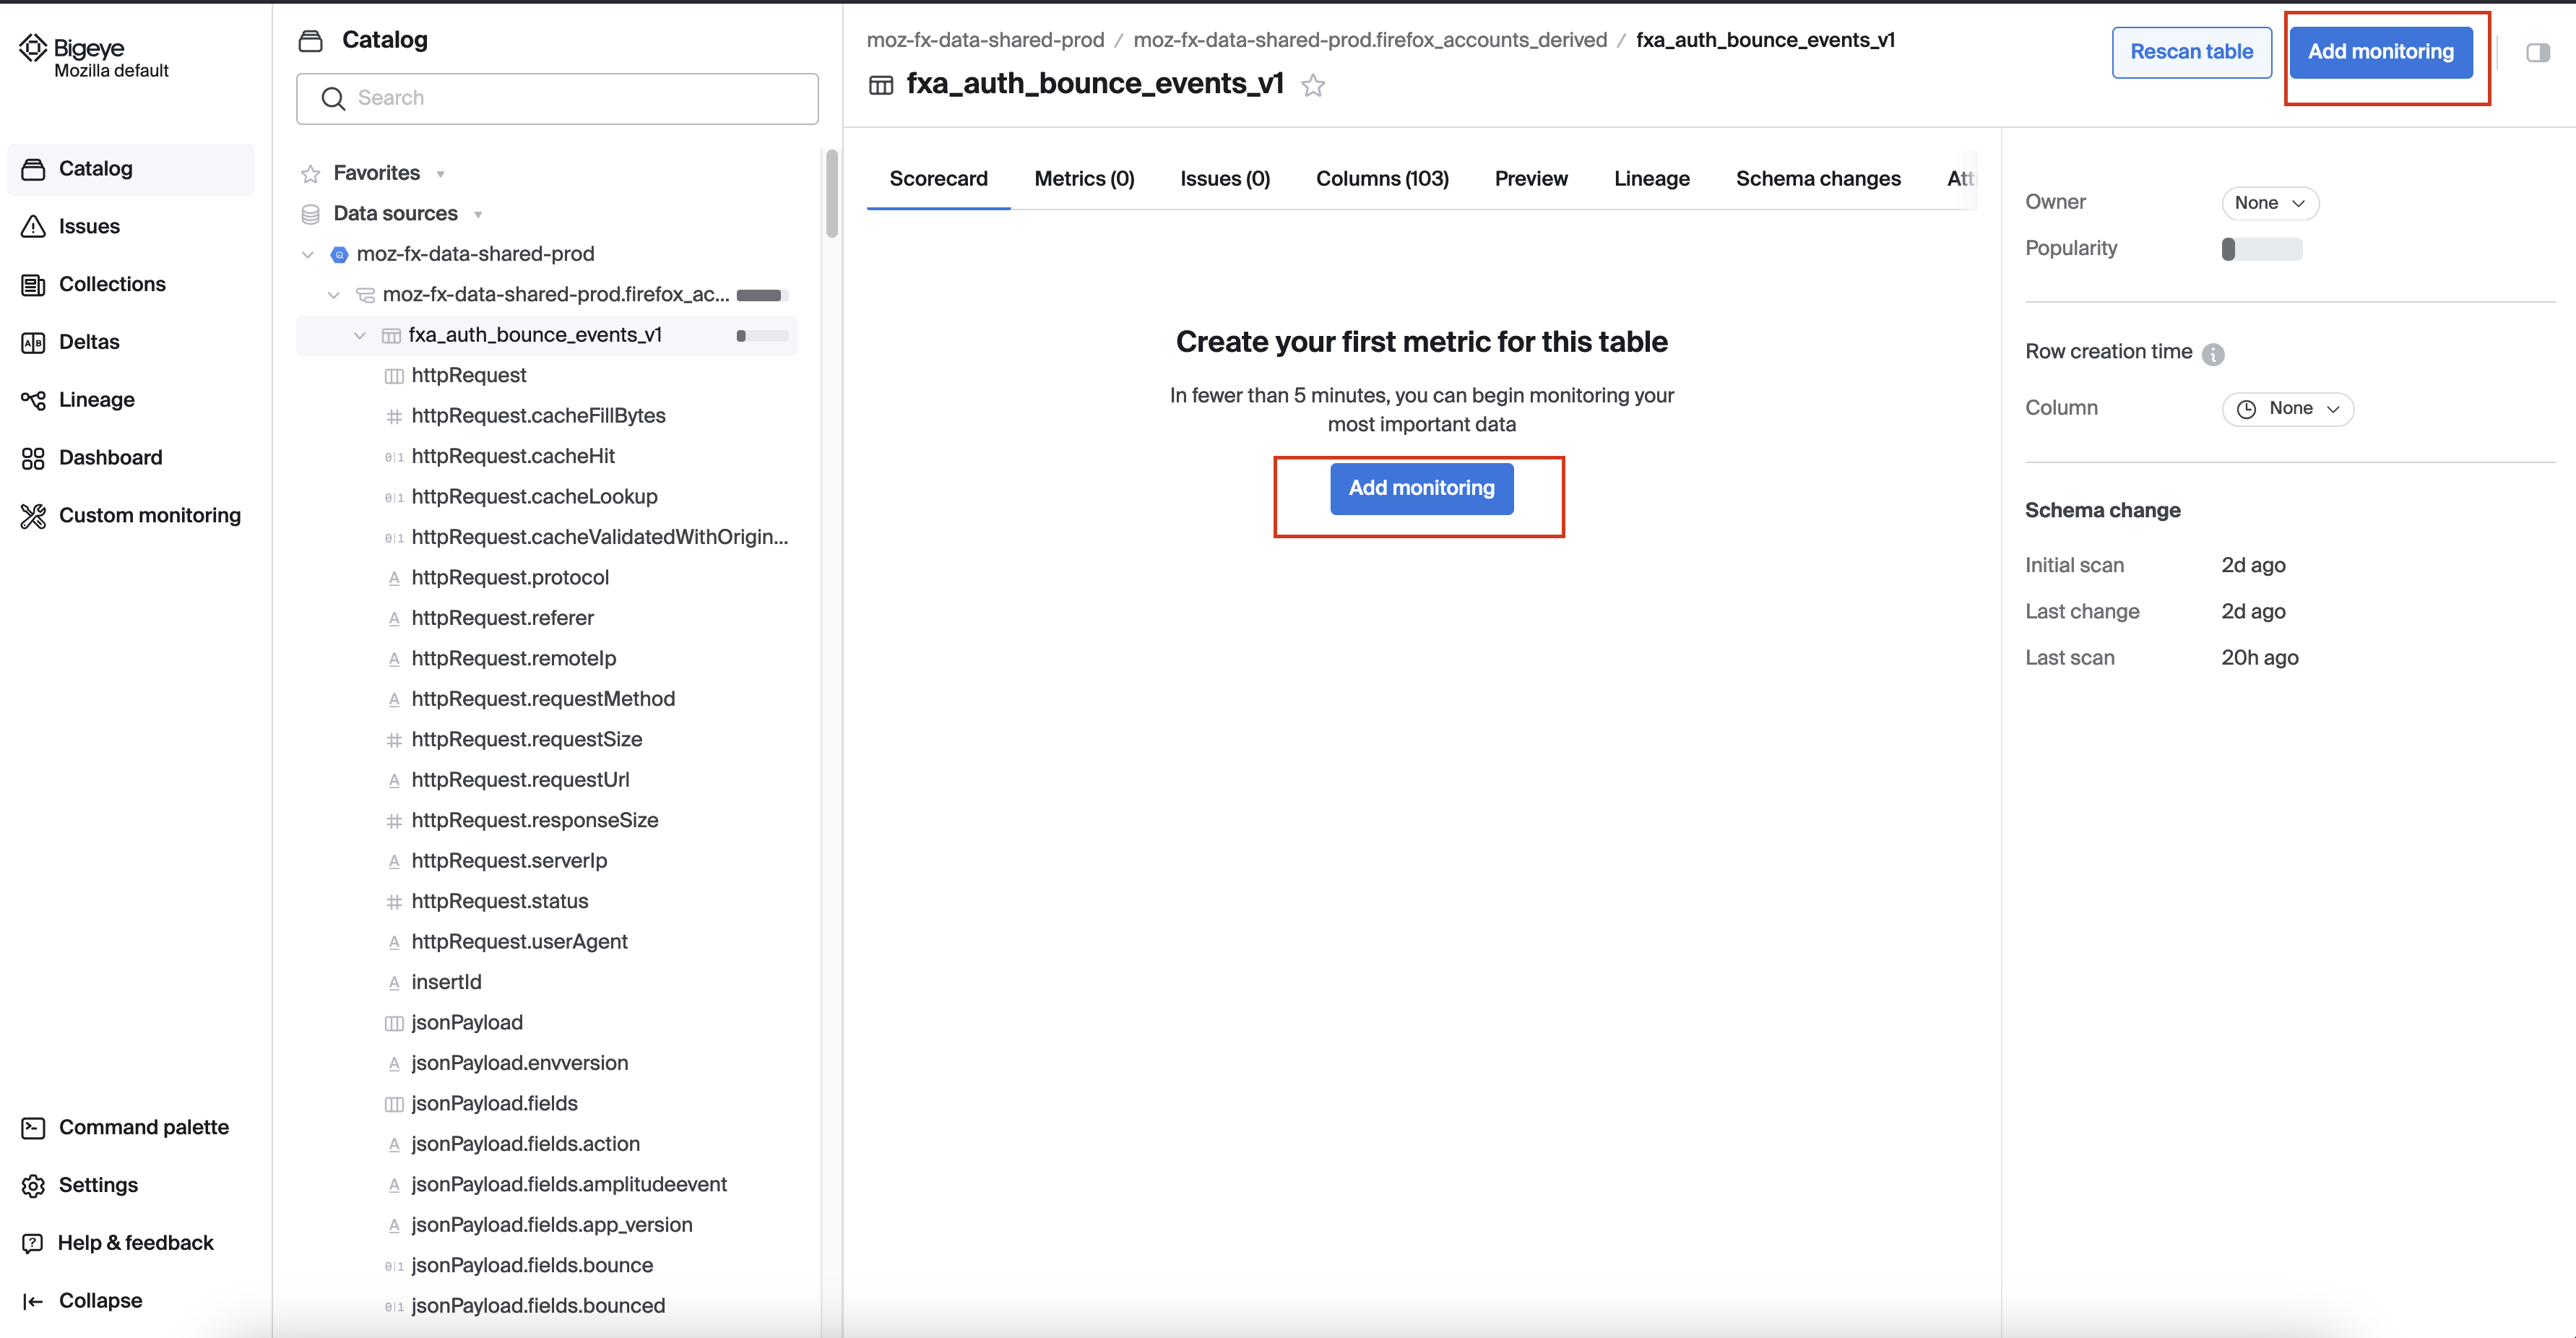Click the Rescan table button
Image resolution: width=2576 pixels, height=1338 pixels.
[2191, 52]
